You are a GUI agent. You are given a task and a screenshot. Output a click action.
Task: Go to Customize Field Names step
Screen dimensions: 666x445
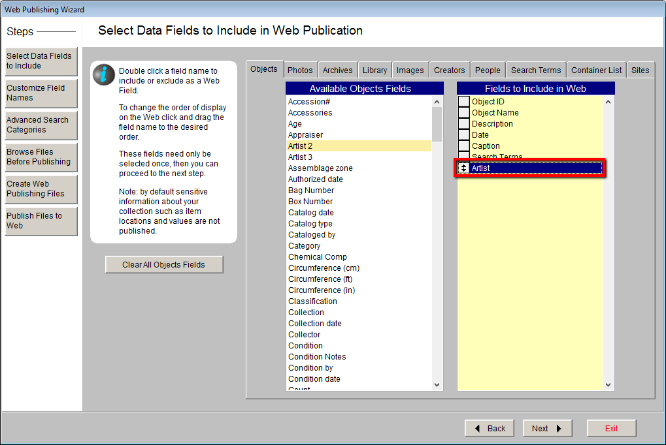tap(41, 93)
